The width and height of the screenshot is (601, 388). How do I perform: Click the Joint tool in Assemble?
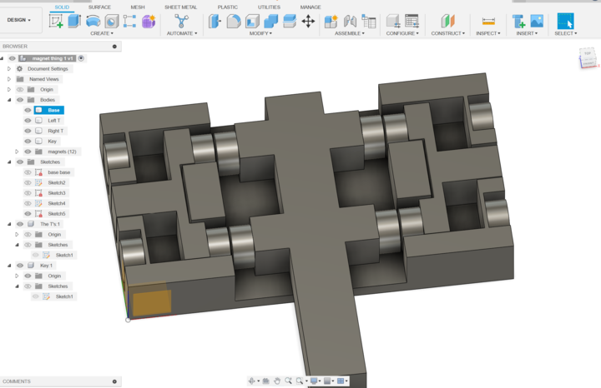pos(350,21)
